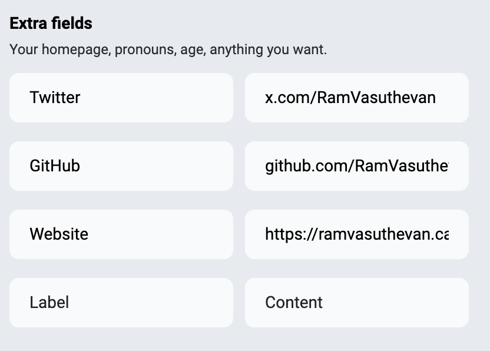Edit the Twitter URL value box

click(356, 98)
